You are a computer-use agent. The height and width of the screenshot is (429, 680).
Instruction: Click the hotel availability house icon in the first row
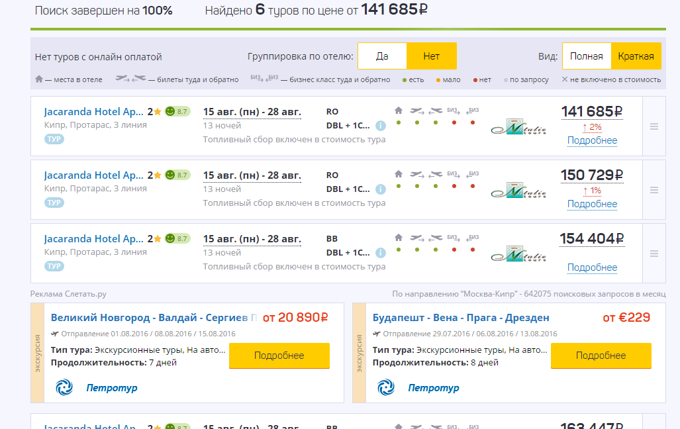click(x=399, y=111)
